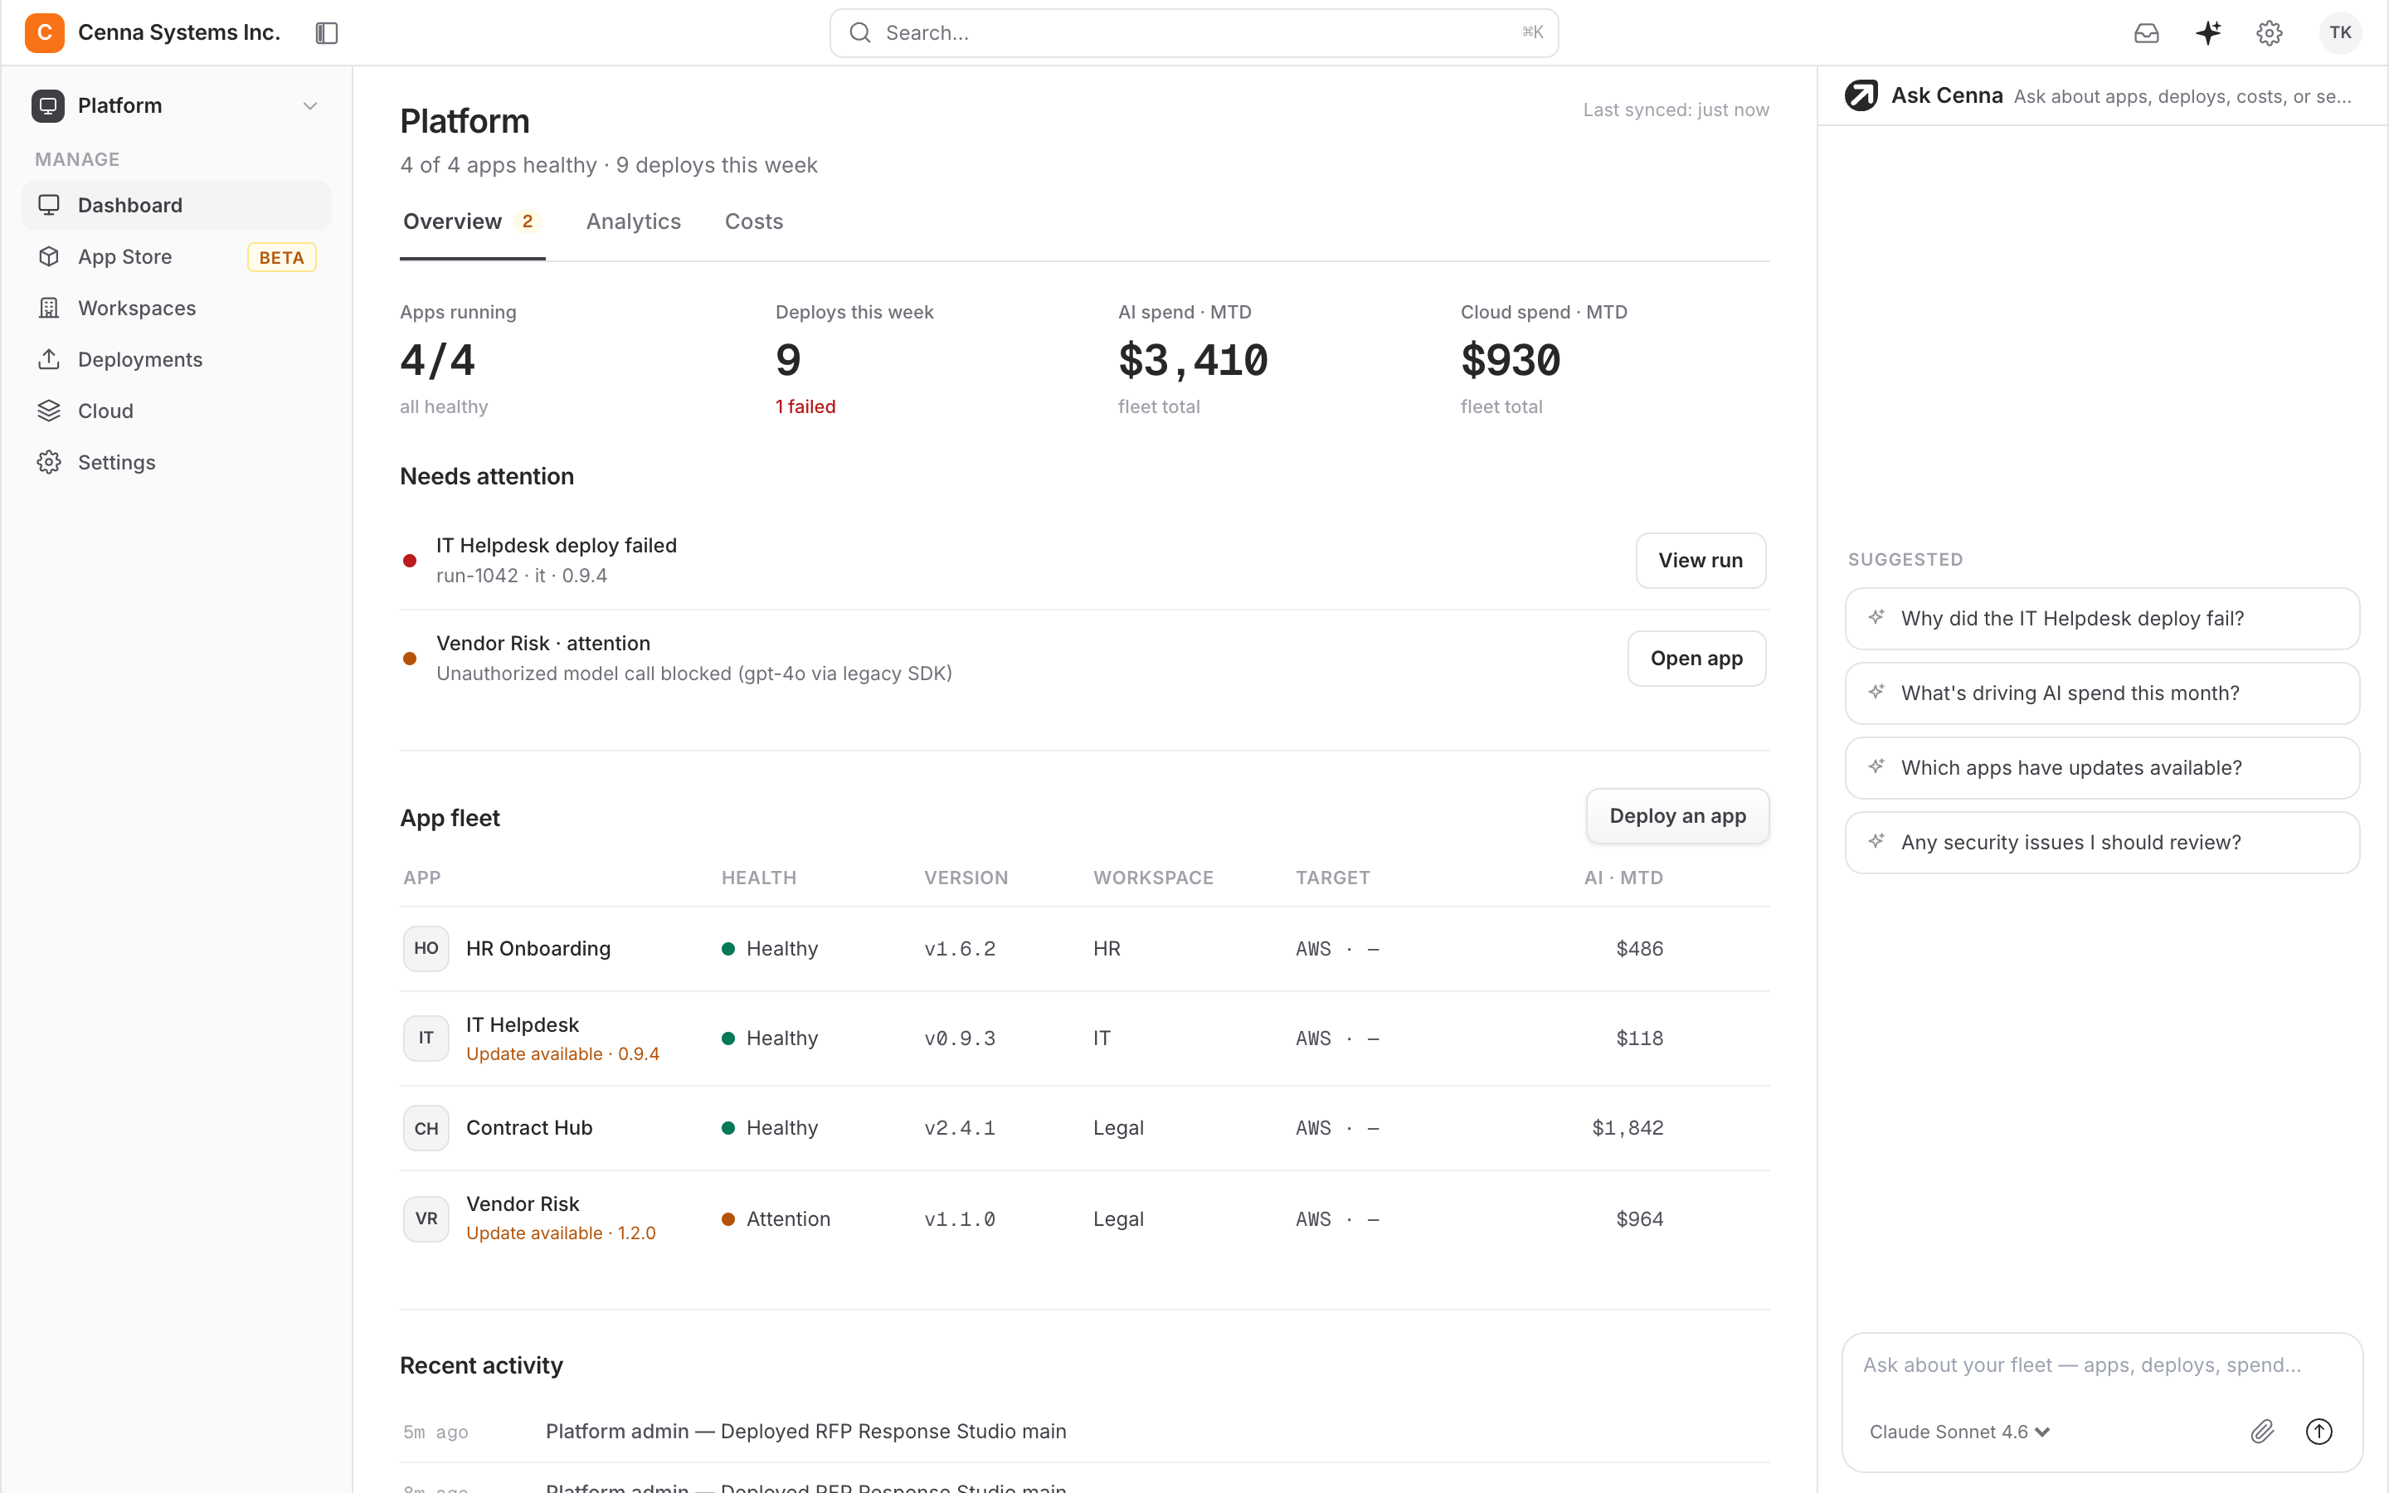Image resolution: width=2389 pixels, height=1493 pixels.
Task: Click the orange Cenna Systems logo
Action: [x=45, y=32]
